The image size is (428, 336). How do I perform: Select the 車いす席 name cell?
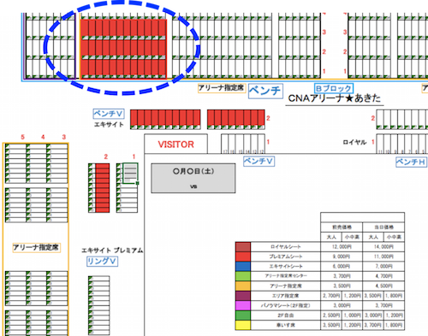[x=286, y=325]
